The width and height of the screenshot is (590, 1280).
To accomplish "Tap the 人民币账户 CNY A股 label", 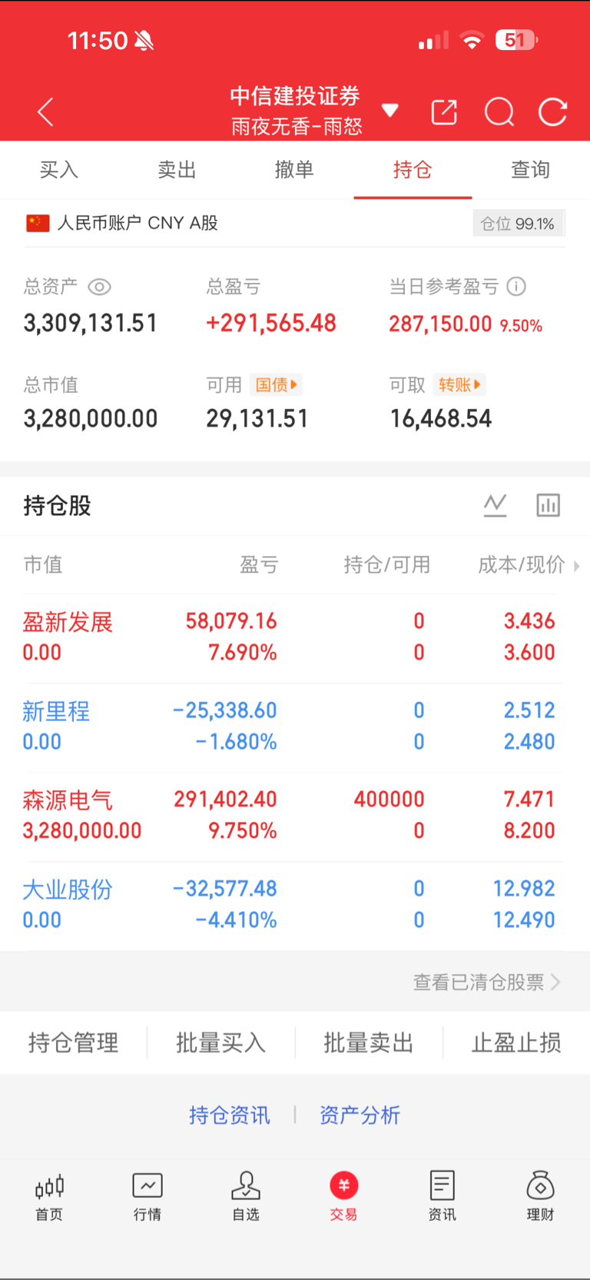I will [138, 224].
